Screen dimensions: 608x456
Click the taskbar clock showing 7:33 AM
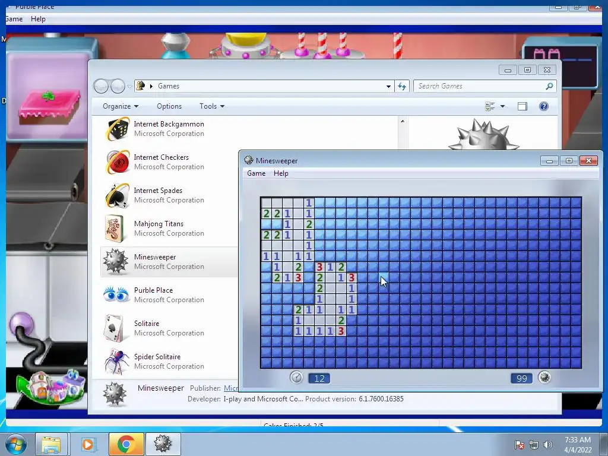(578, 444)
